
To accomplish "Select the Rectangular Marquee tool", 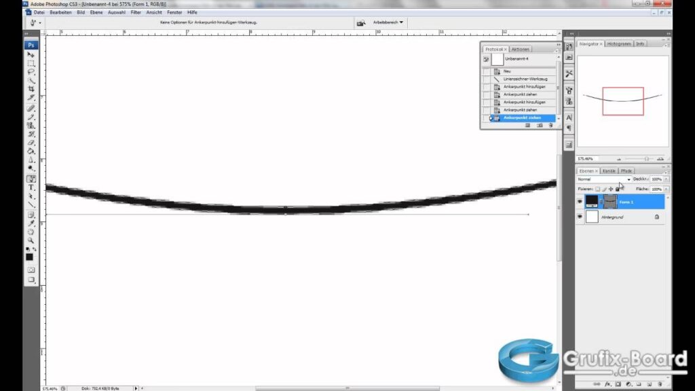I will pyautogui.click(x=31, y=63).
